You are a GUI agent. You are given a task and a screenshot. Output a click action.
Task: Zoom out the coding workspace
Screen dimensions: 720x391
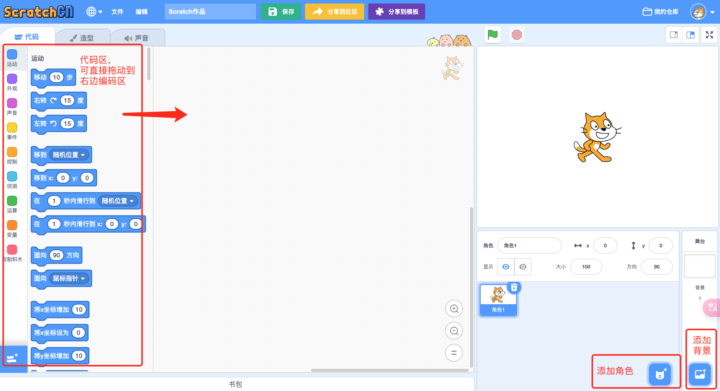tap(454, 331)
